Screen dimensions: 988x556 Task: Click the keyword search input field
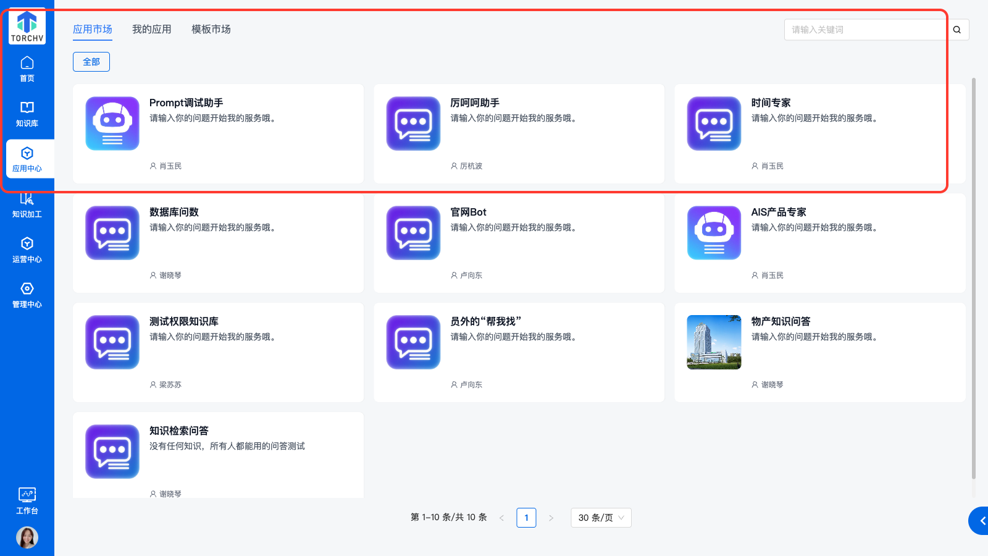[x=865, y=30]
